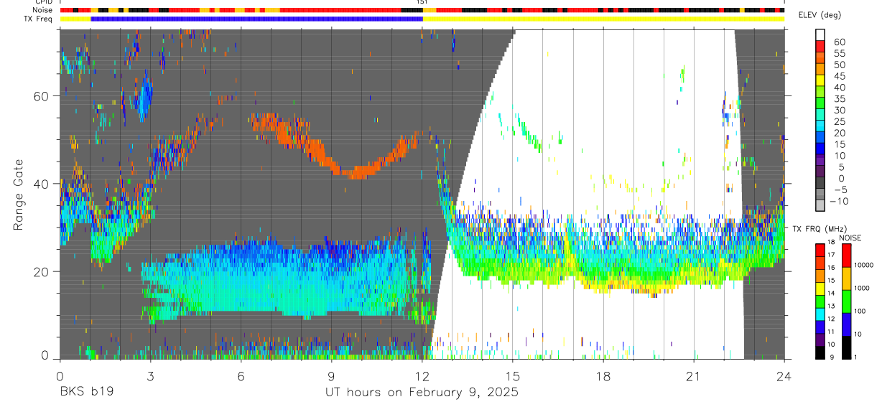
Task: Click '16' on the TX FRQ scale
Action: click(x=832, y=267)
